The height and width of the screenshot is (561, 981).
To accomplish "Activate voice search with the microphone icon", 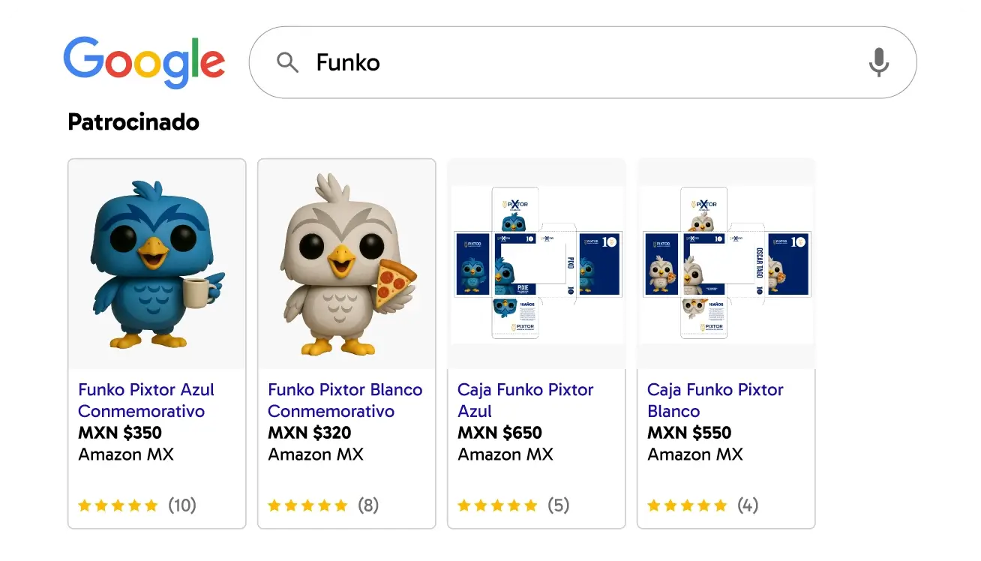I will point(878,63).
